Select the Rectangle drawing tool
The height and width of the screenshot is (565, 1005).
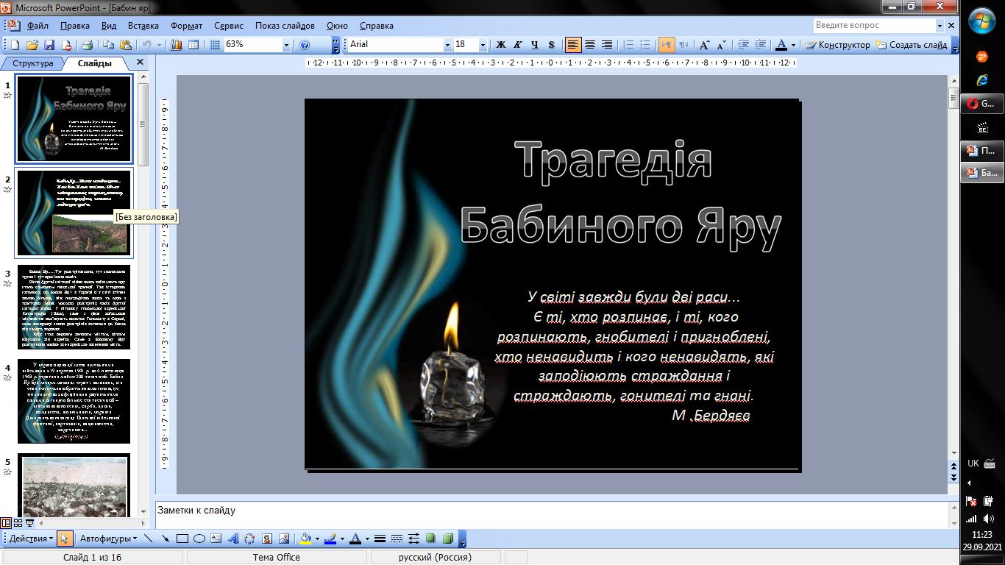(x=182, y=539)
